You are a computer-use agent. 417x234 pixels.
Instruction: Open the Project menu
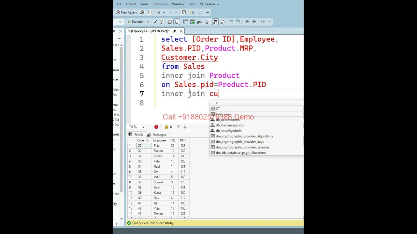tap(131, 4)
